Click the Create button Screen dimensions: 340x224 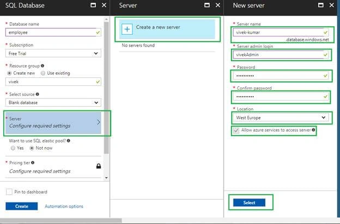[x=22, y=206]
